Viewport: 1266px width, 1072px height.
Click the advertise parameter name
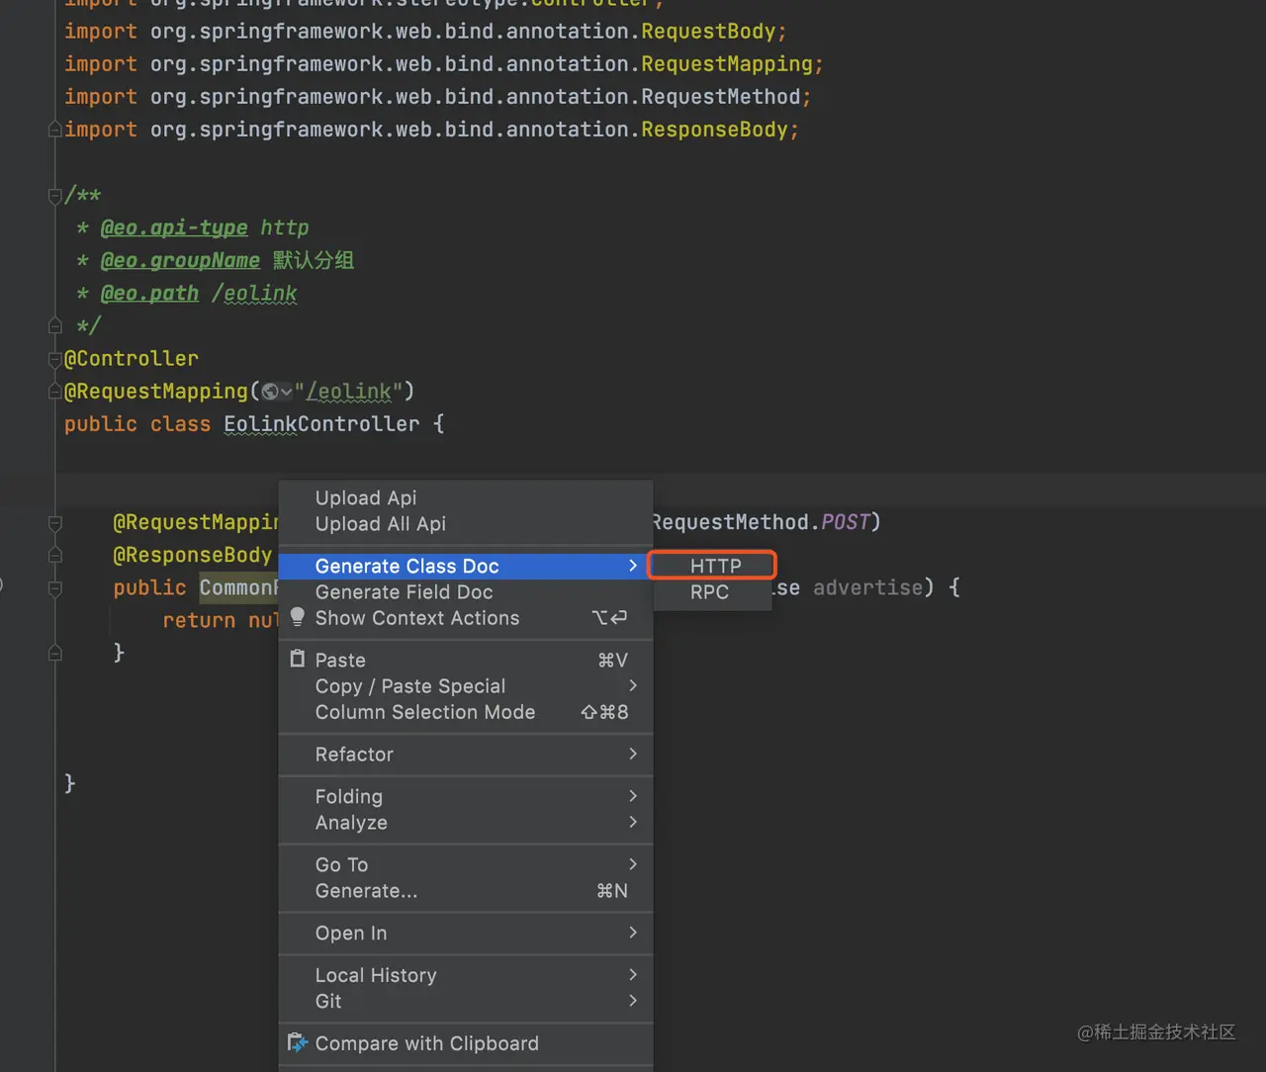(867, 587)
